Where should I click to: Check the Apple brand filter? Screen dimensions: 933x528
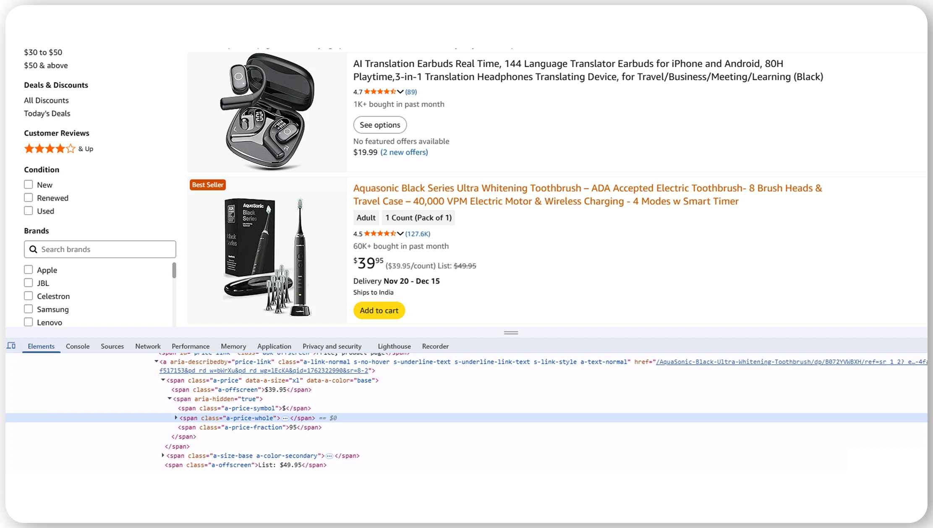pos(28,269)
